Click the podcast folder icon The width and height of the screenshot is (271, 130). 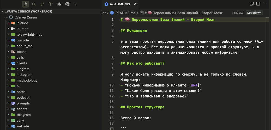pos(13,97)
